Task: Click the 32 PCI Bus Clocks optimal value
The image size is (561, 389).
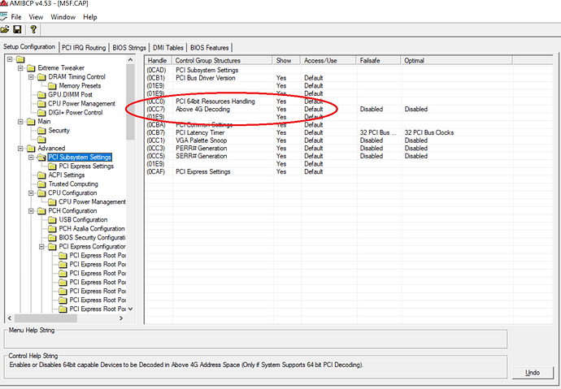Action: click(x=429, y=132)
